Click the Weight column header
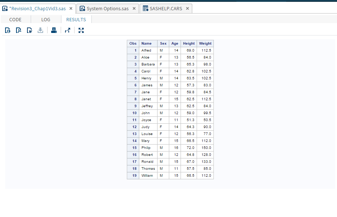Viewport: 337px width, 217px height. point(205,44)
